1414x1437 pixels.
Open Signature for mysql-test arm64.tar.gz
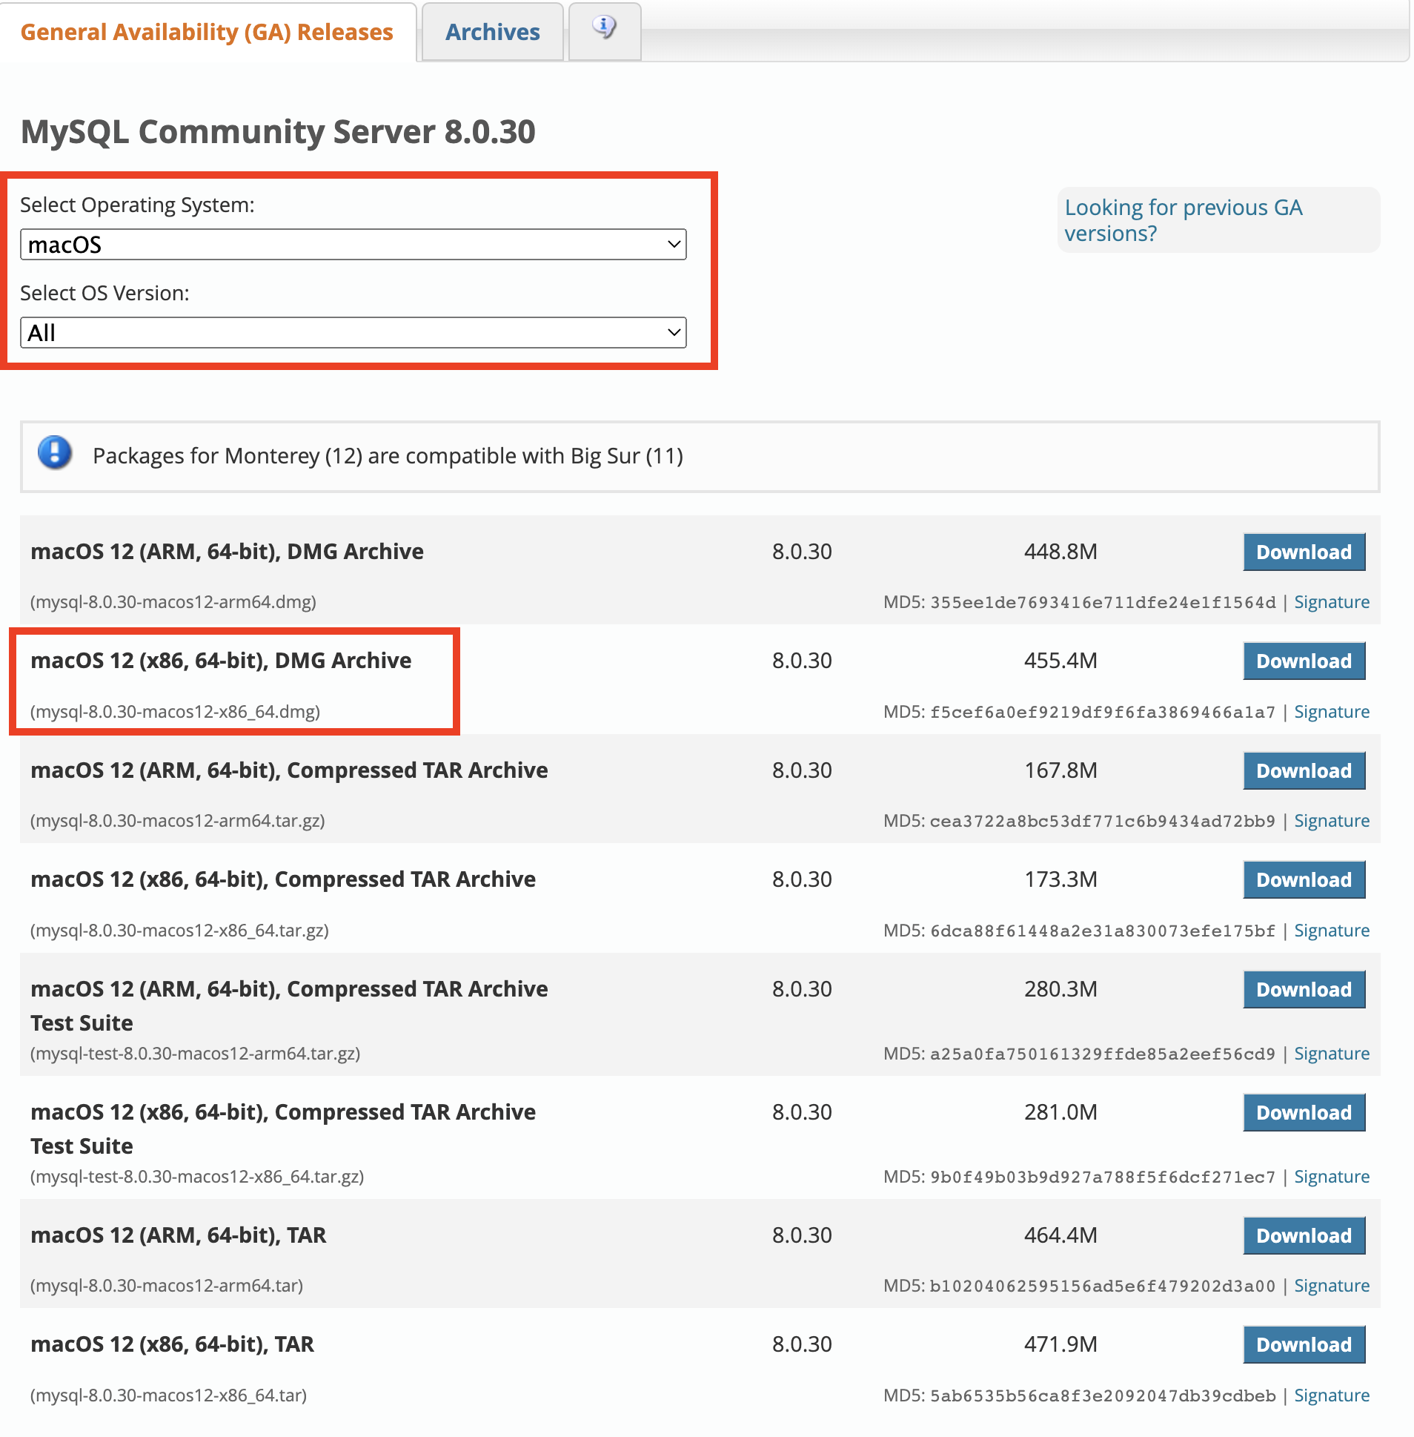[1332, 1055]
